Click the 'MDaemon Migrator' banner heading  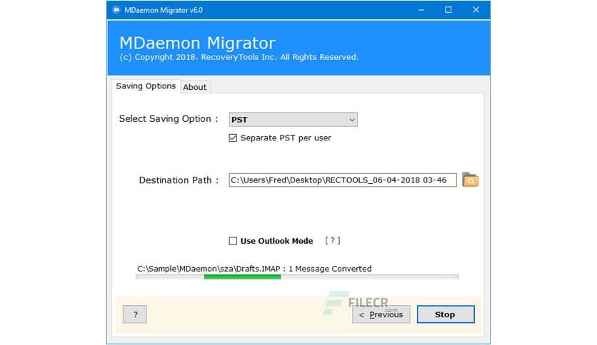(x=198, y=43)
